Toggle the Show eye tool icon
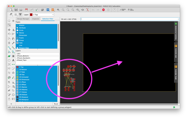Screen dimensions: 187x118 [13, 21]
